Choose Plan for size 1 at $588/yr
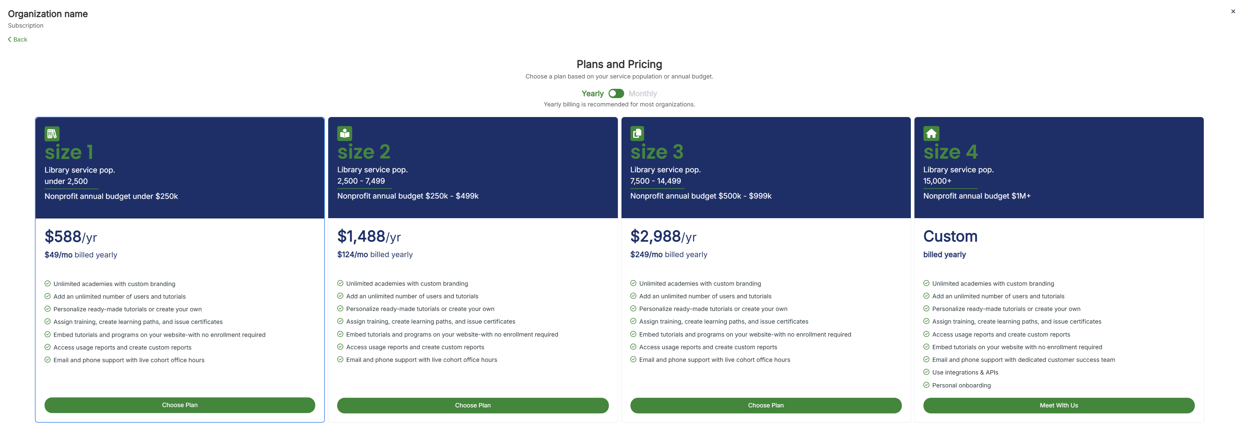1246x437 pixels. click(180, 405)
